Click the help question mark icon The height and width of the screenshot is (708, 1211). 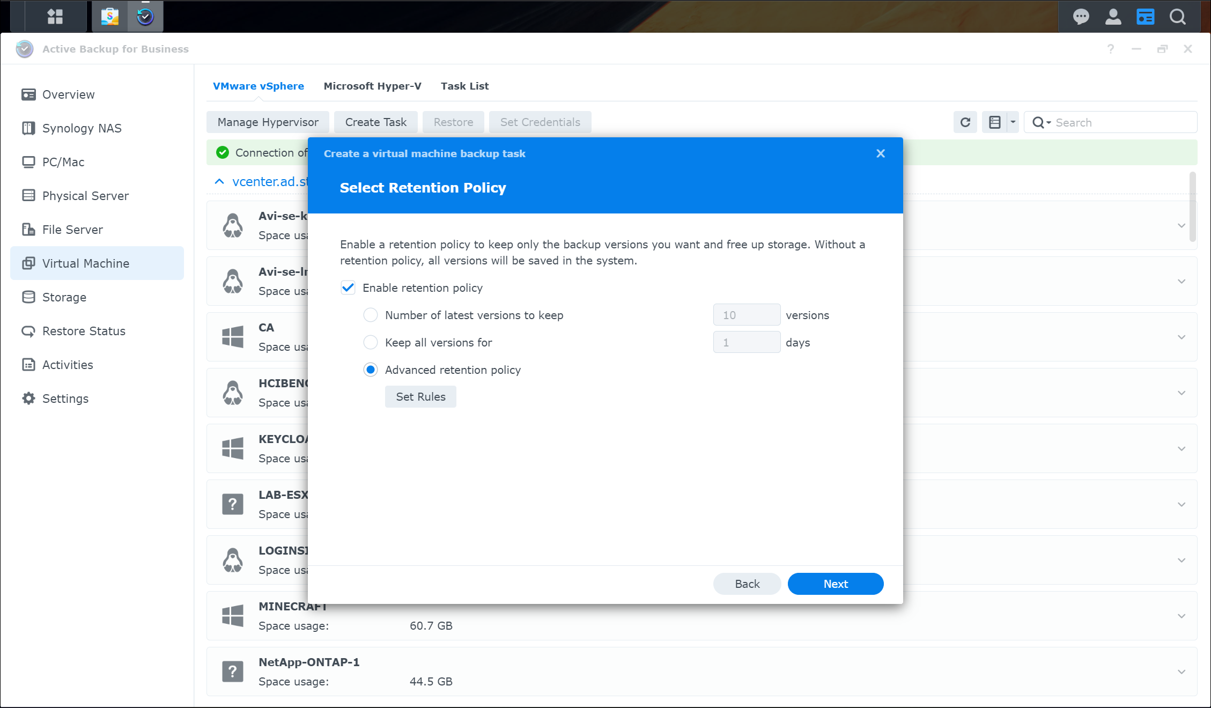(1110, 49)
